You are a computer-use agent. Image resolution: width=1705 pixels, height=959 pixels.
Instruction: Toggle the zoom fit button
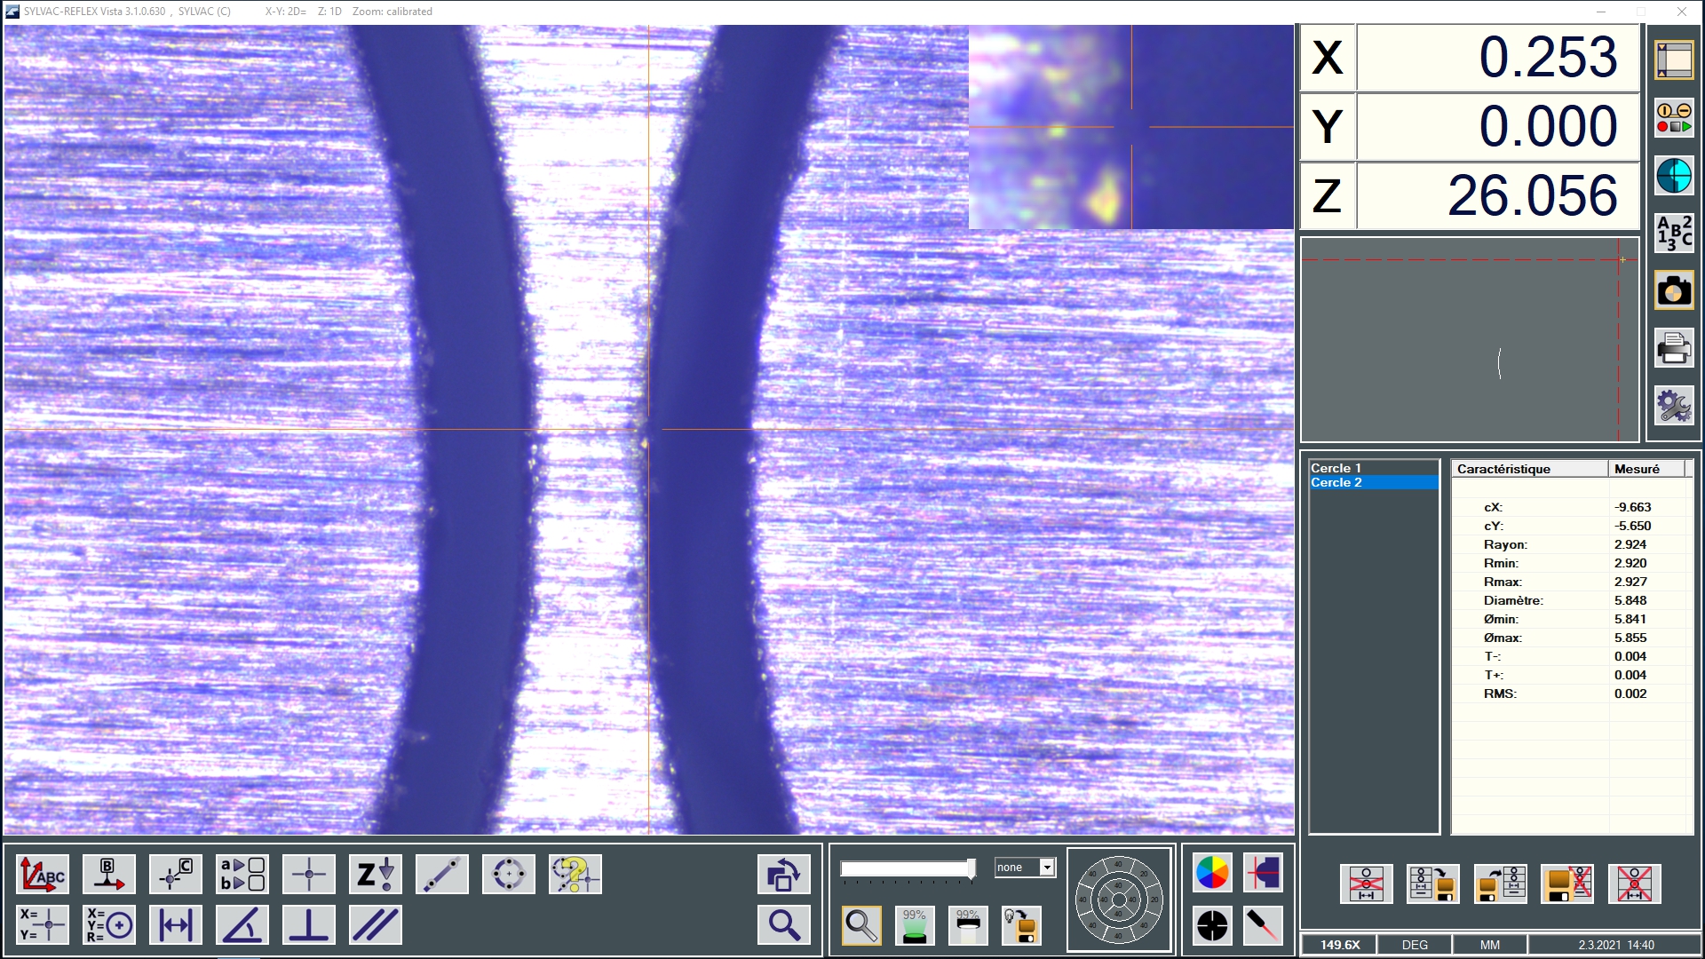[862, 925]
